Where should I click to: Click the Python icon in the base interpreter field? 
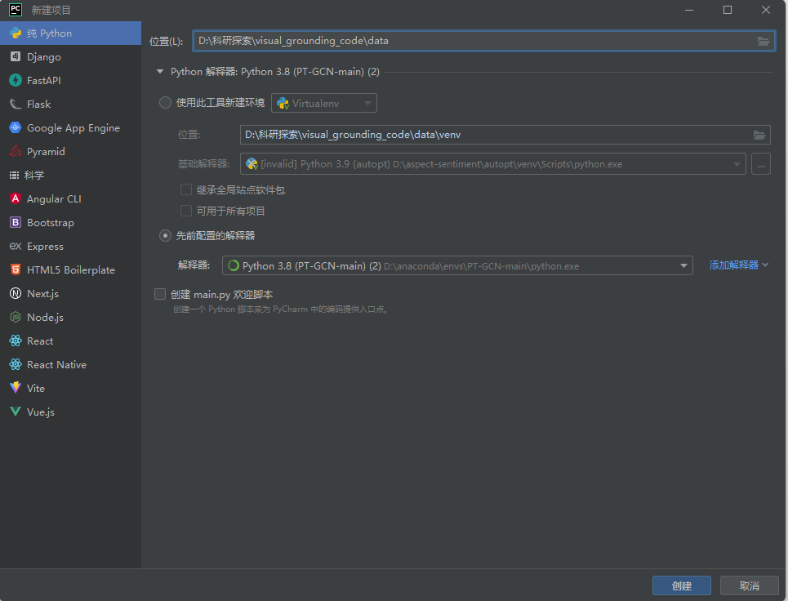point(252,164)
